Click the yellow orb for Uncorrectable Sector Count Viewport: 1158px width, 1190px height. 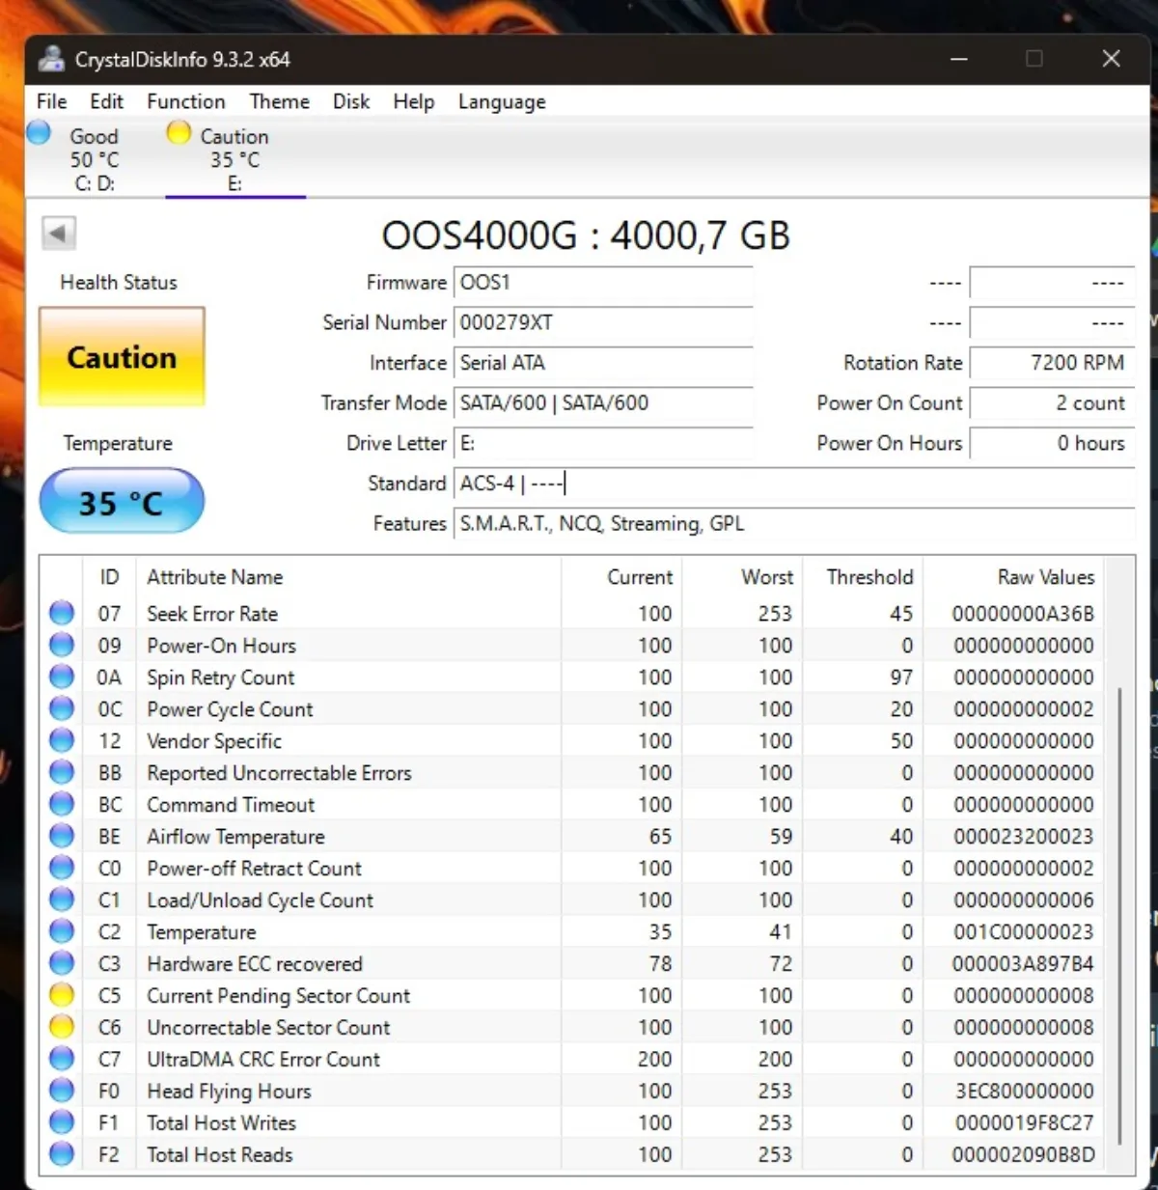62,1027
